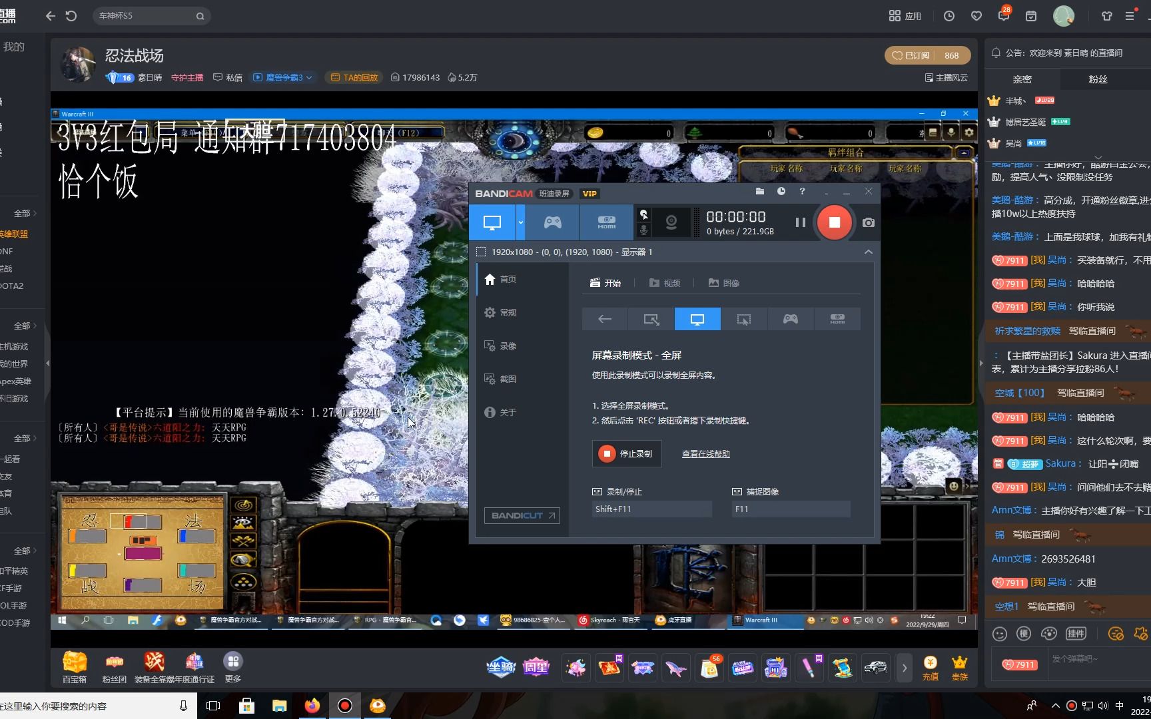Select the 开始 tab in Bandicam
Screen dimensions: 1151x719
pyautogui.click(x=605, y=283)
